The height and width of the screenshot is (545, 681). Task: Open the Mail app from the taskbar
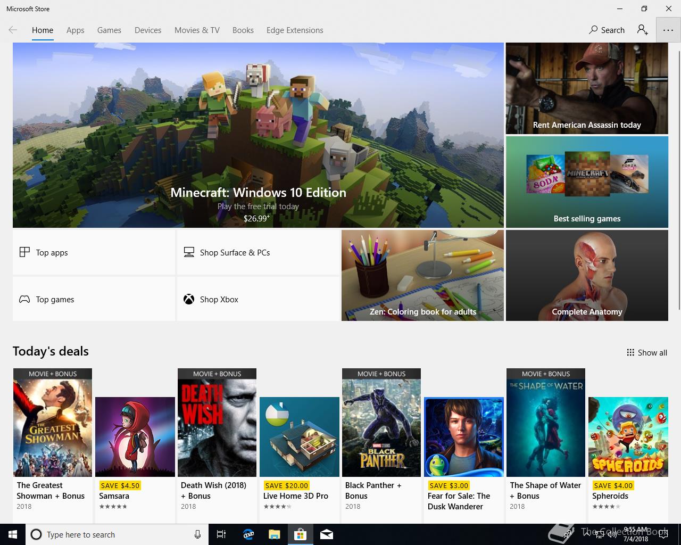click(327, 534)
